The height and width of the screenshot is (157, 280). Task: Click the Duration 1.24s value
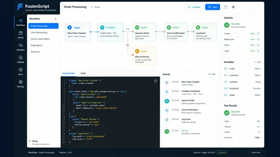coord(257,138)
